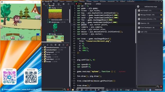This screenshot has height=92, width=165.
Task: Click help icon in resource library toolbar
Action: [x=63, y=45]
